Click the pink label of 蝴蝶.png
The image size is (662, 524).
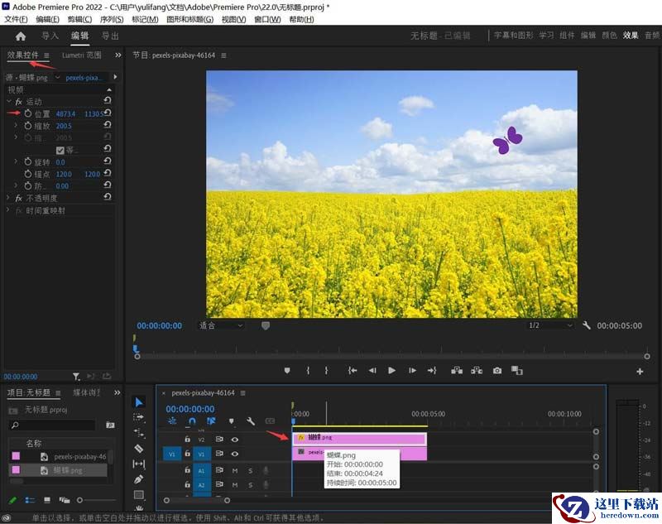[16, 469]
